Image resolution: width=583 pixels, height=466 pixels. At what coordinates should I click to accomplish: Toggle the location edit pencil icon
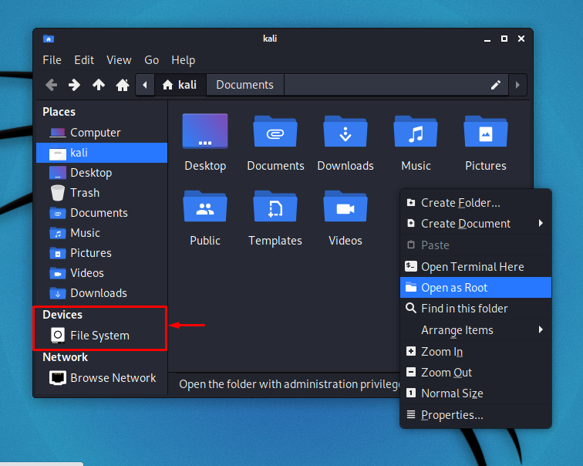click(496, 85)
